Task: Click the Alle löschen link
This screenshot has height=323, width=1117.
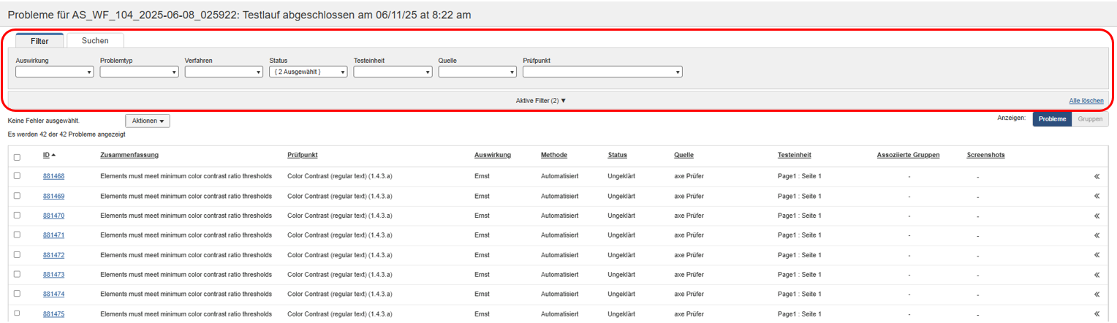Action: click(x=1086, y=101)
